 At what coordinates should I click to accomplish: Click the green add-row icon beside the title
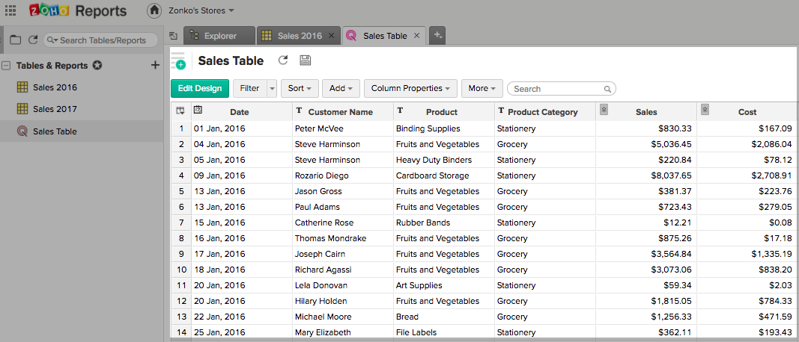(178, 61)
